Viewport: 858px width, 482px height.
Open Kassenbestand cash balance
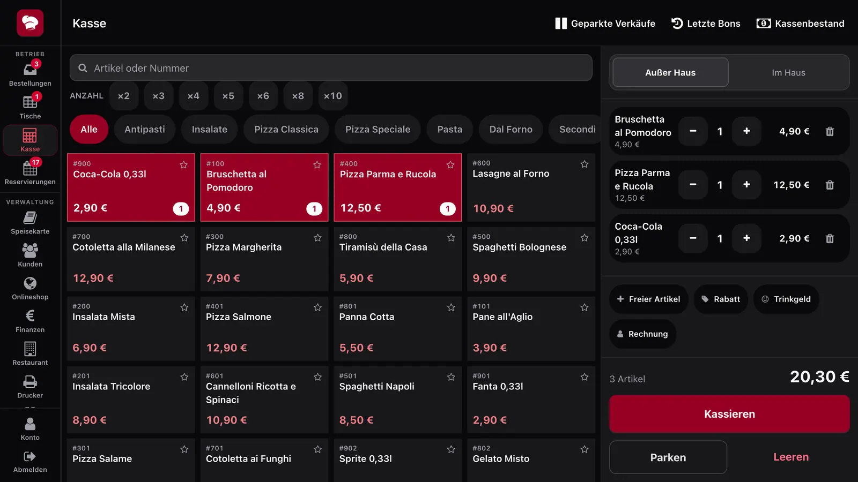(x=801, y=24)
